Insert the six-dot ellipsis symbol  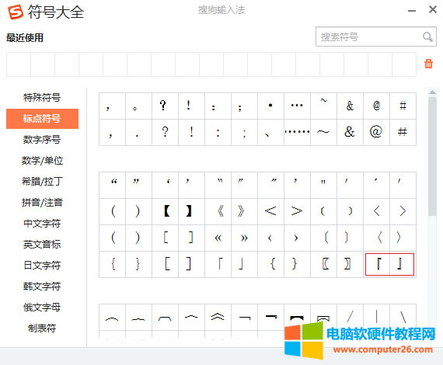coord(297,132)
